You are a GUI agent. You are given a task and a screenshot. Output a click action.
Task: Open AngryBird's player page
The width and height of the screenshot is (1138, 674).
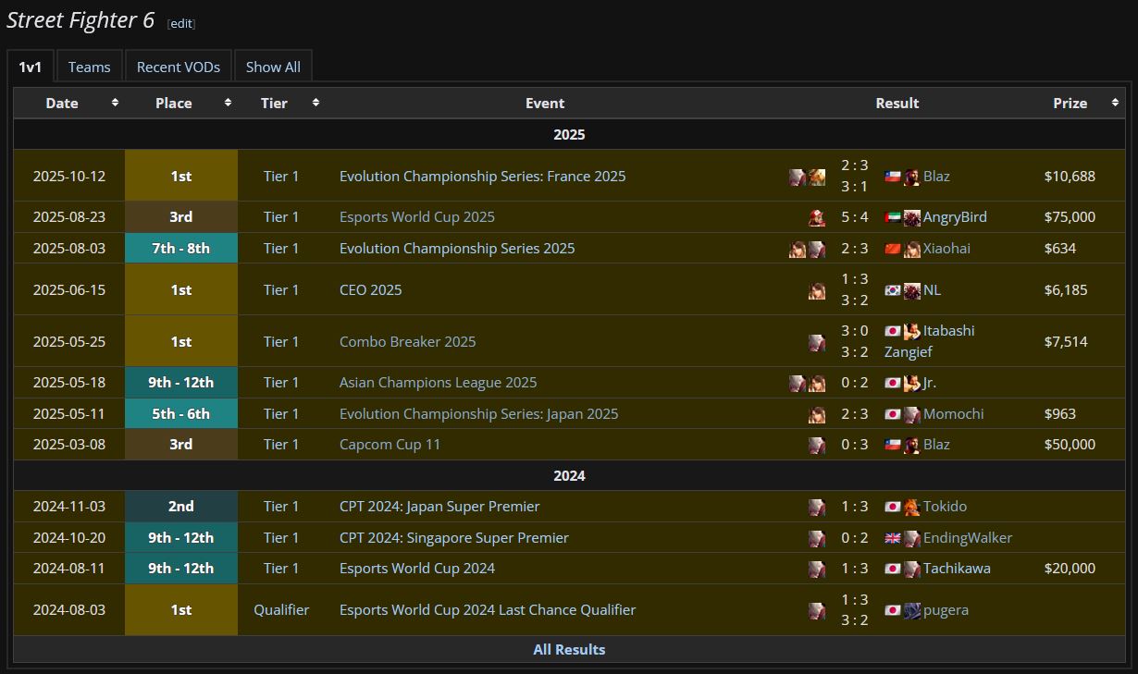[955, 217]
